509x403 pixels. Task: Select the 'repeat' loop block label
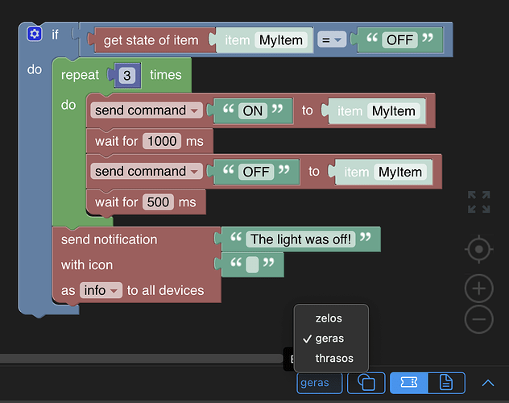point(80,75)
